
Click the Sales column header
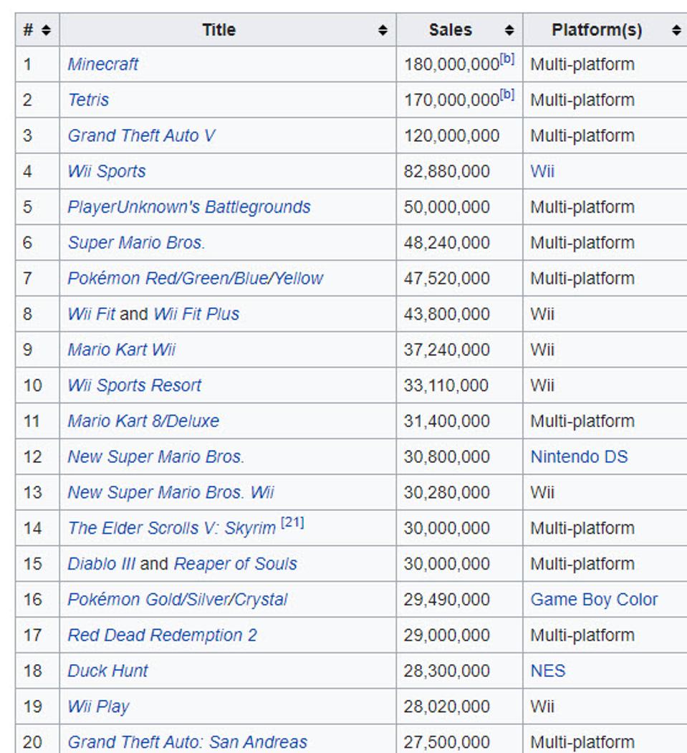[451, 30]
